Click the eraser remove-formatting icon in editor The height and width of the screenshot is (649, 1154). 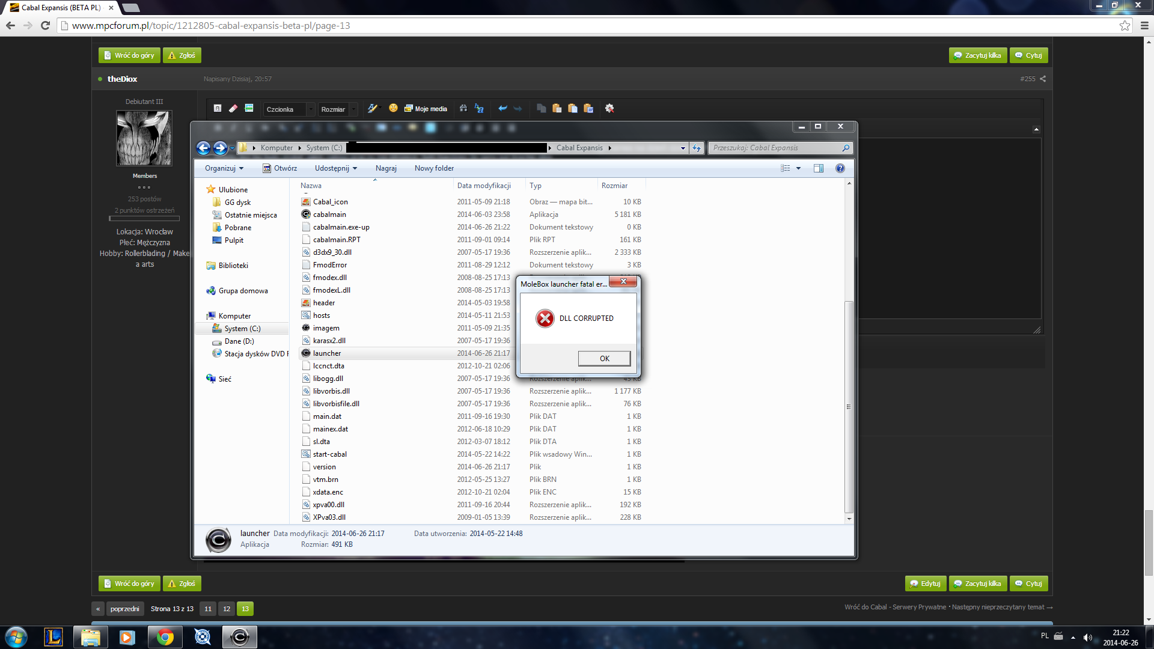tap(233, 109)
